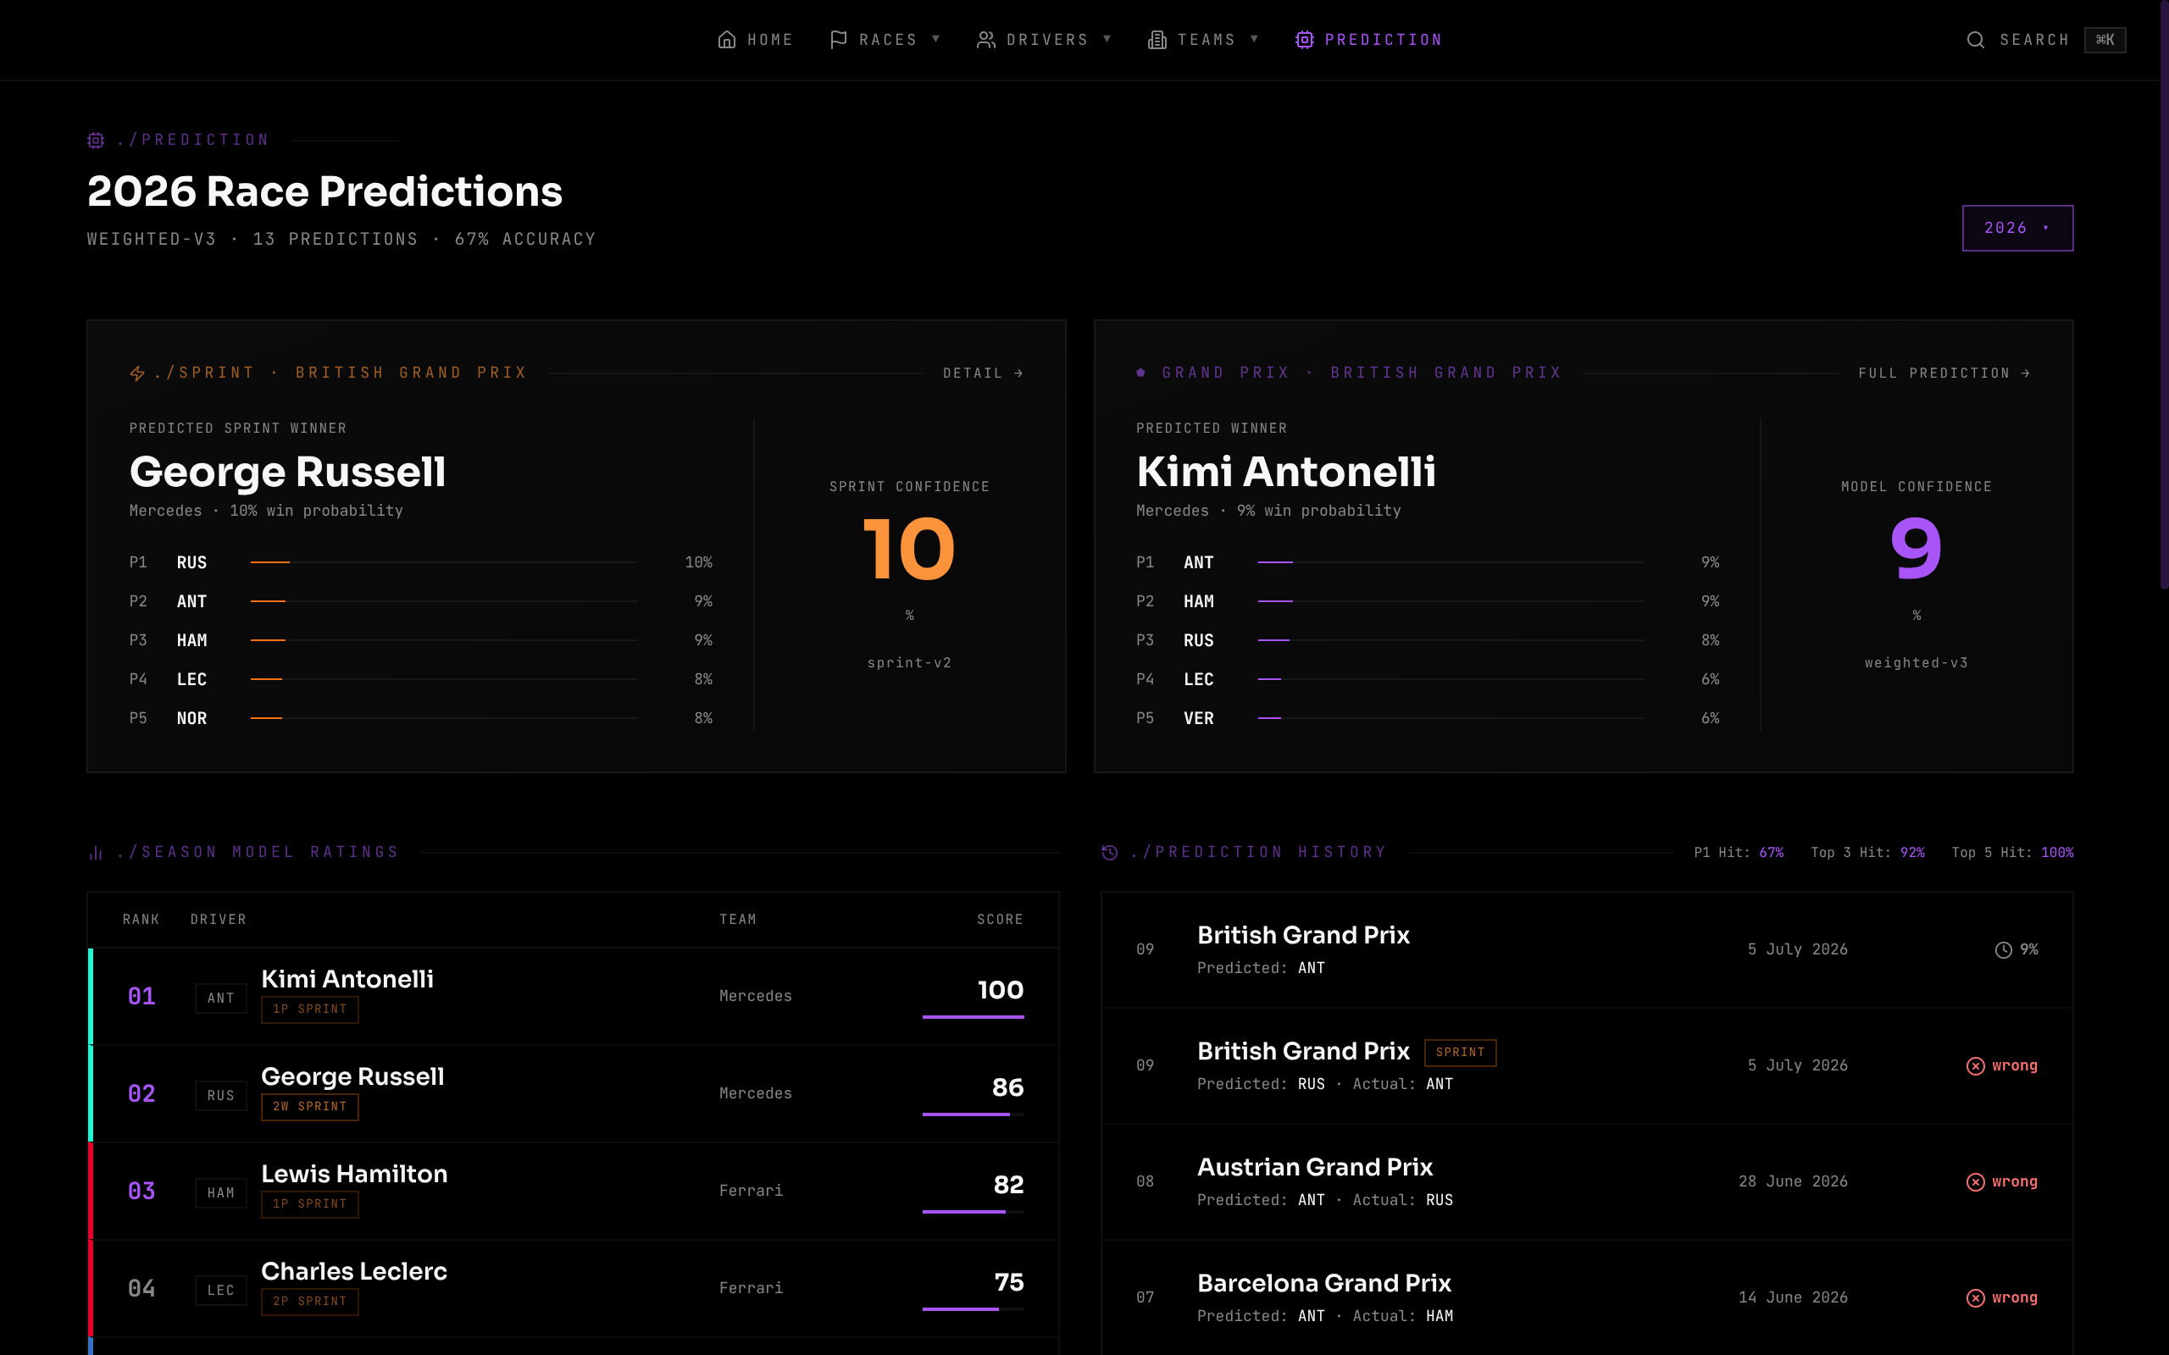The height and width of the screenshot is (1355, 2169).
Task: Click the P1 RUS sprint probability bar
Action: (x=444, y=561)
